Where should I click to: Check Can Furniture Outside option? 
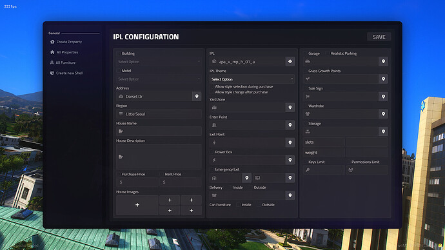[x=259, y=205]
